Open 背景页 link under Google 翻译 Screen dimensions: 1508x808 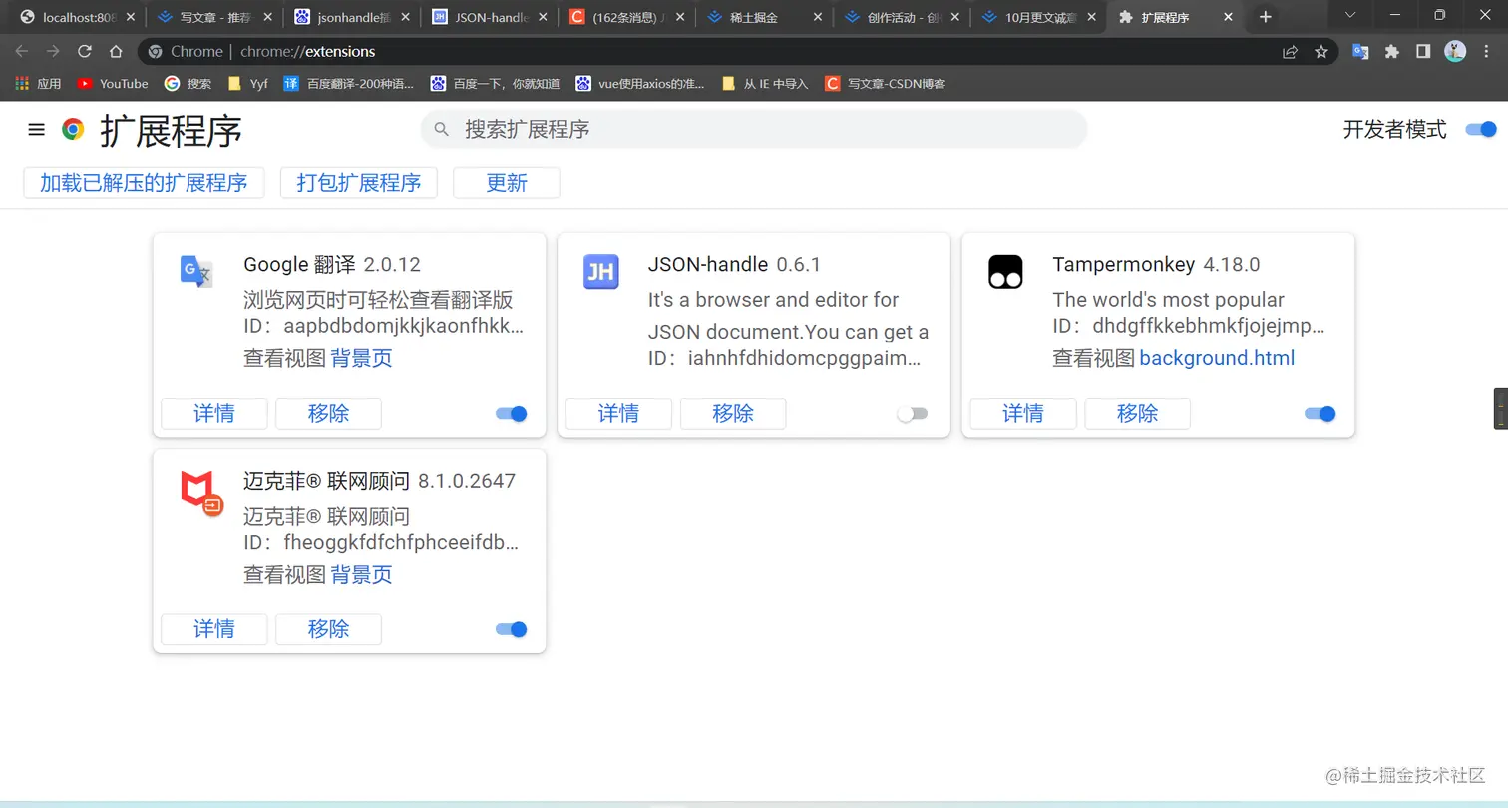[361, 358]
